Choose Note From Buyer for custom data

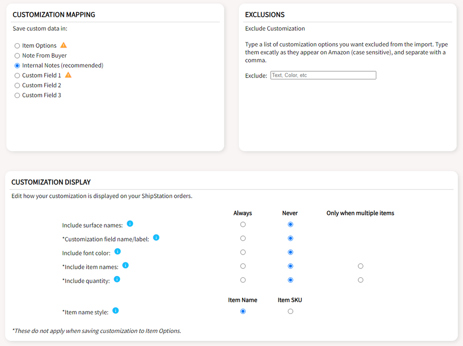pos(17,56)
